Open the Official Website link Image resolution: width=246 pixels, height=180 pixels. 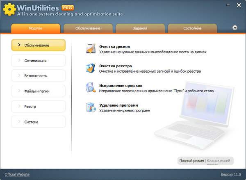click(17, 174)
